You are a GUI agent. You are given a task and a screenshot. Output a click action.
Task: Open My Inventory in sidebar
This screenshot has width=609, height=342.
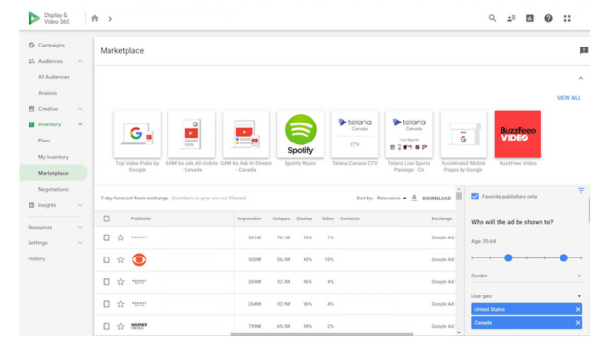(x=53, y=157)
